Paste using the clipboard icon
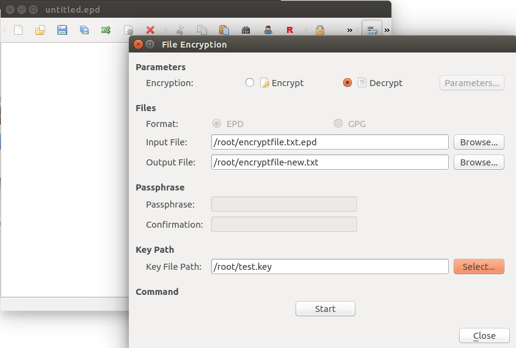516x348 pixels. [223, 29]
